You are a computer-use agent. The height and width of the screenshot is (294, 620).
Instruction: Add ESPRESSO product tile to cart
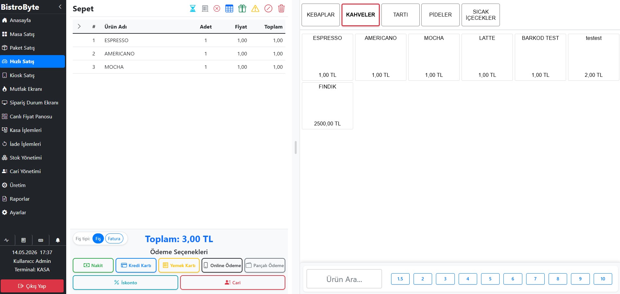(328, 57)
